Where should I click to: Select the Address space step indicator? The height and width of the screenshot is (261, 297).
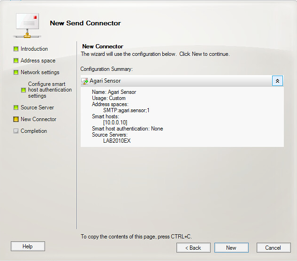(16, 61)
